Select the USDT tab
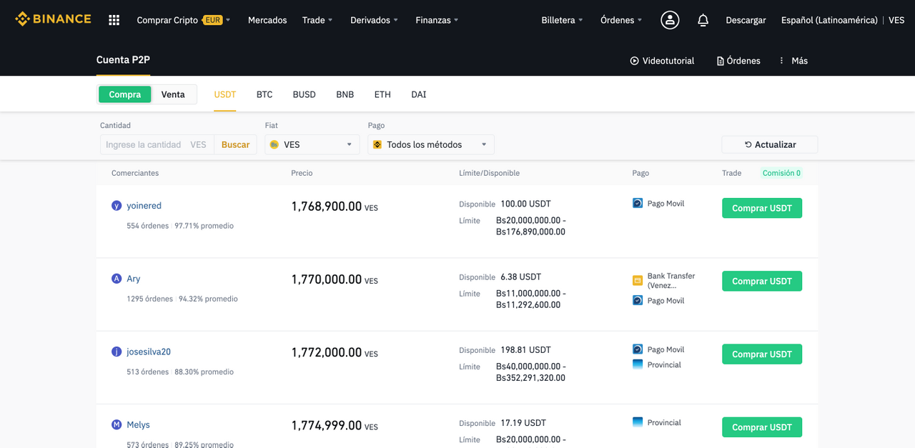 (225, 94)
